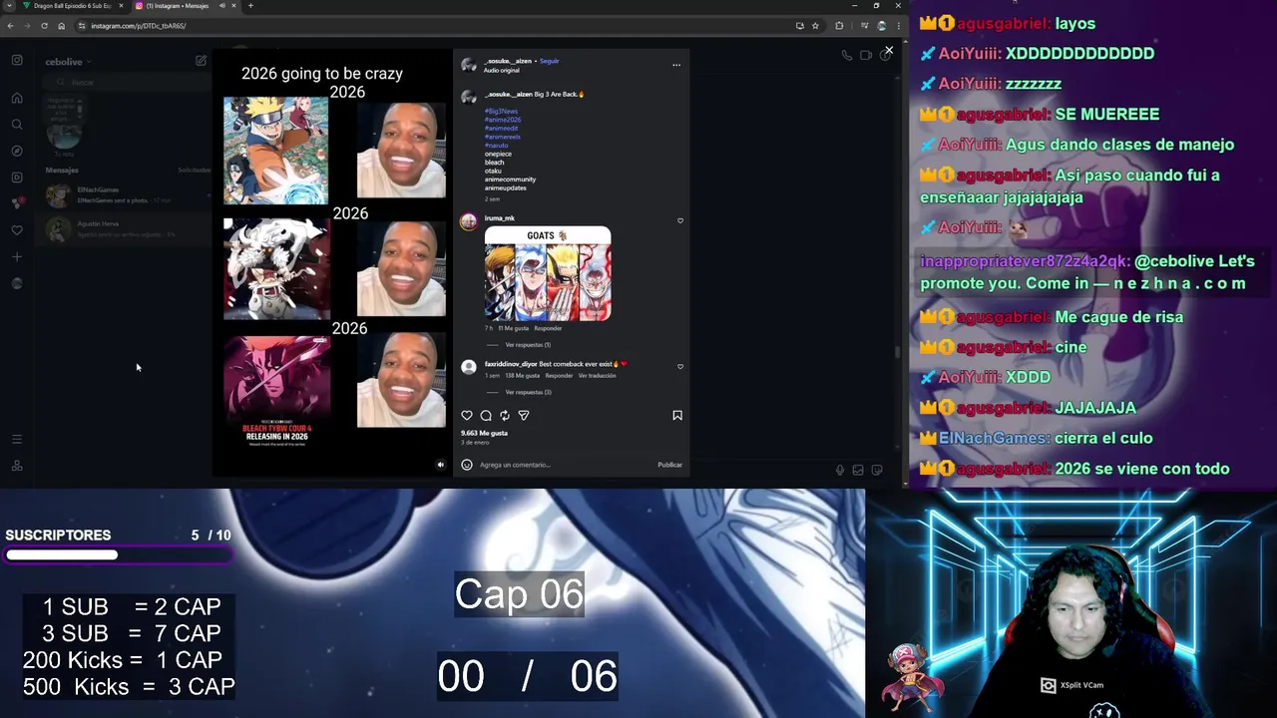Click the image attach icon in chat
The image size is (1277, 718).
click(858, 470)
